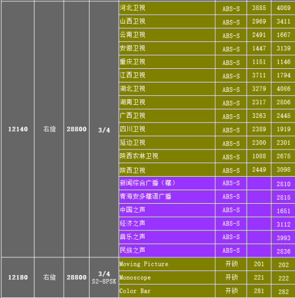Click the 4086 value for 湖北卫视
Screen dimensions: 295x298
coord(283,89)
